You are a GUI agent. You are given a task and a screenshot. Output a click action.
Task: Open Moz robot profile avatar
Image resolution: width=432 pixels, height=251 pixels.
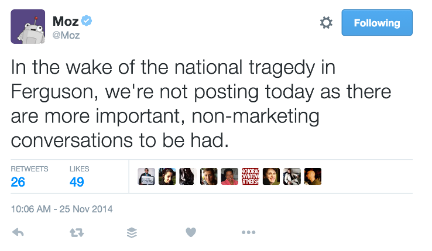28,27
